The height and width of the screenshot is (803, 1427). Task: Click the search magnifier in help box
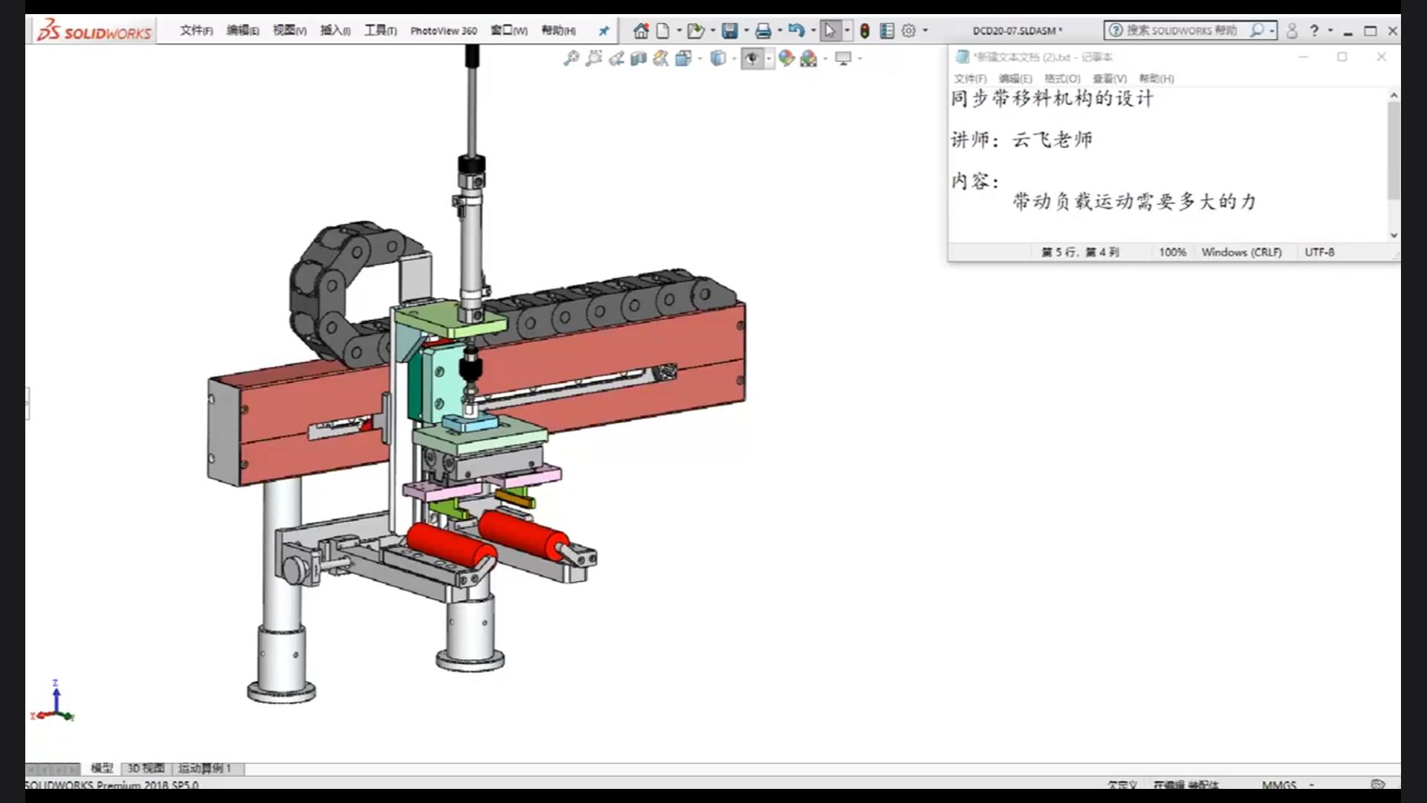tap(1256, 30)
